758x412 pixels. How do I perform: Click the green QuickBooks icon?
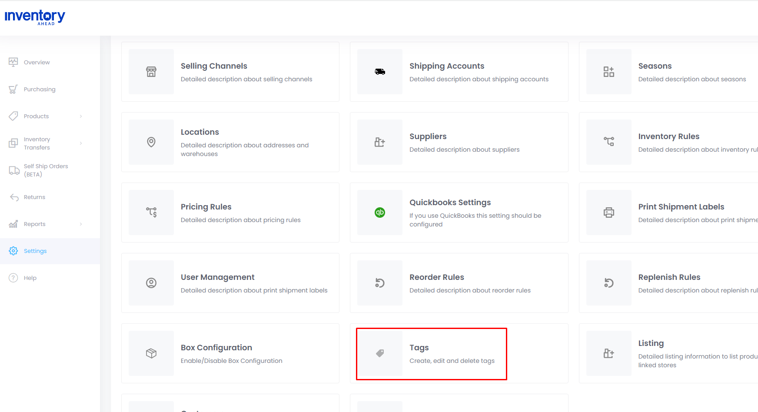(x=380, y=213)
